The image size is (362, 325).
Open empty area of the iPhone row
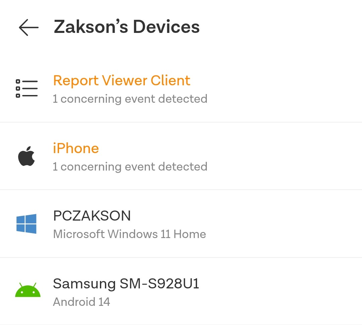click(285, 156)
